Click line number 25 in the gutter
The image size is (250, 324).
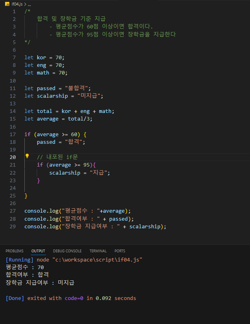coord(12,196)
